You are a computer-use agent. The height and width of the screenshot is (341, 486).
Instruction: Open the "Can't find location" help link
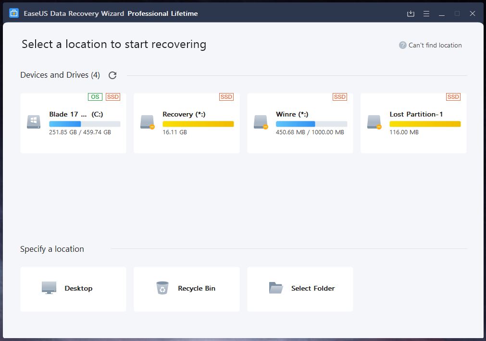coord(435,45)
